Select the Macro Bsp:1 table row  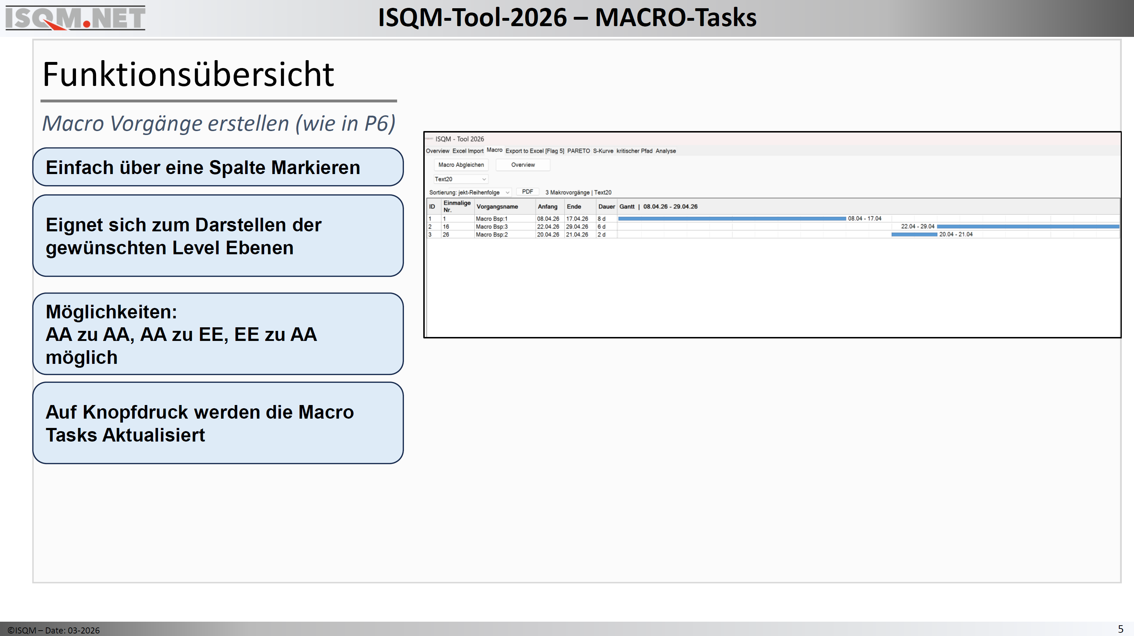491,218
